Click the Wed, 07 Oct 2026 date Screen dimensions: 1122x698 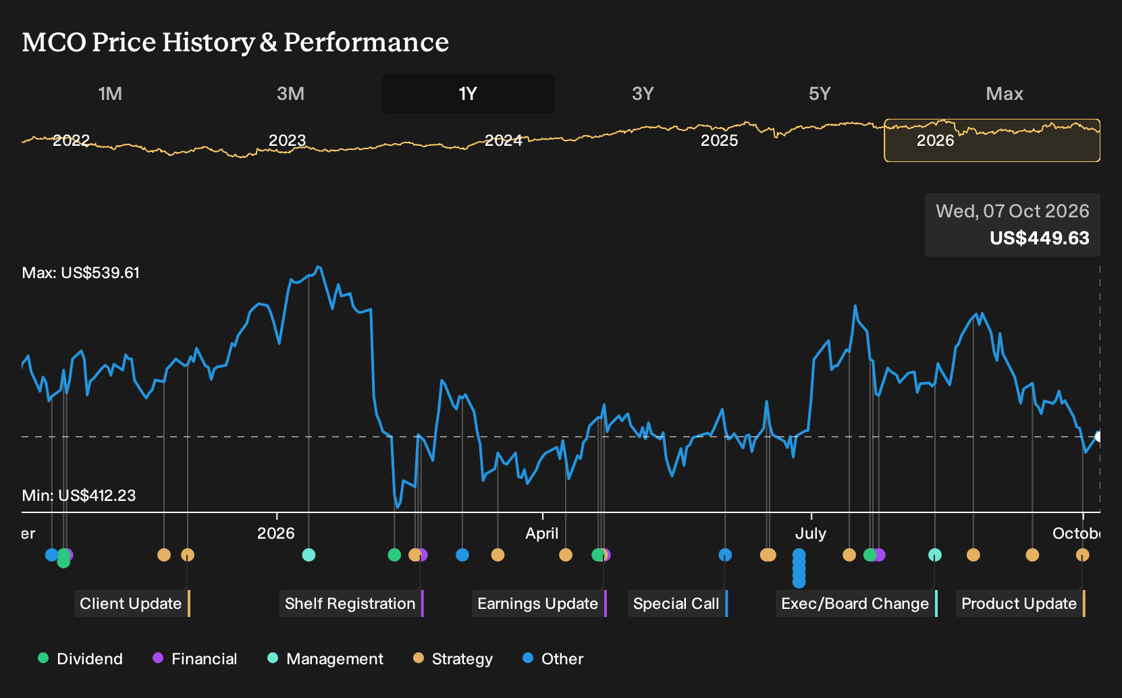click(1013, 211)
